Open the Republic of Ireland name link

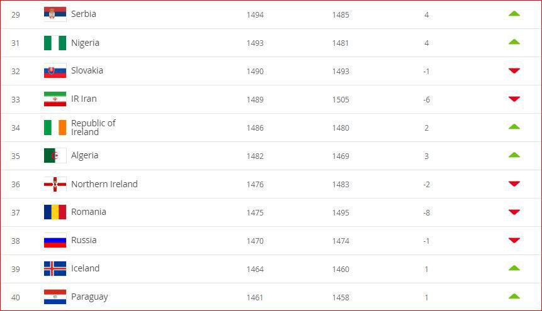coord(93,128)
